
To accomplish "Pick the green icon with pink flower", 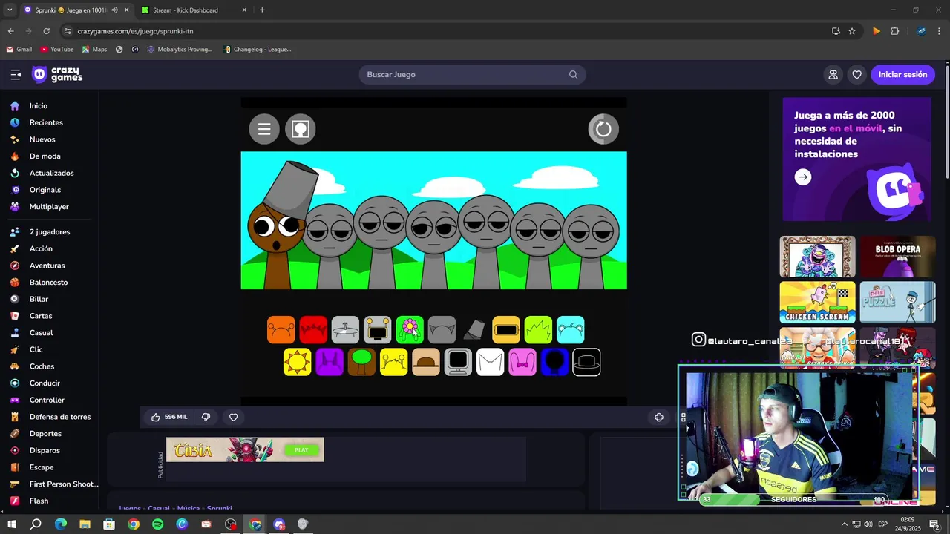I will click(410, 330).
